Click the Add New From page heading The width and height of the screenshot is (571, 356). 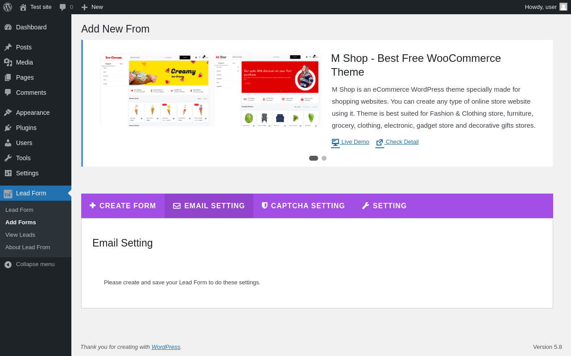pos(116,29)
